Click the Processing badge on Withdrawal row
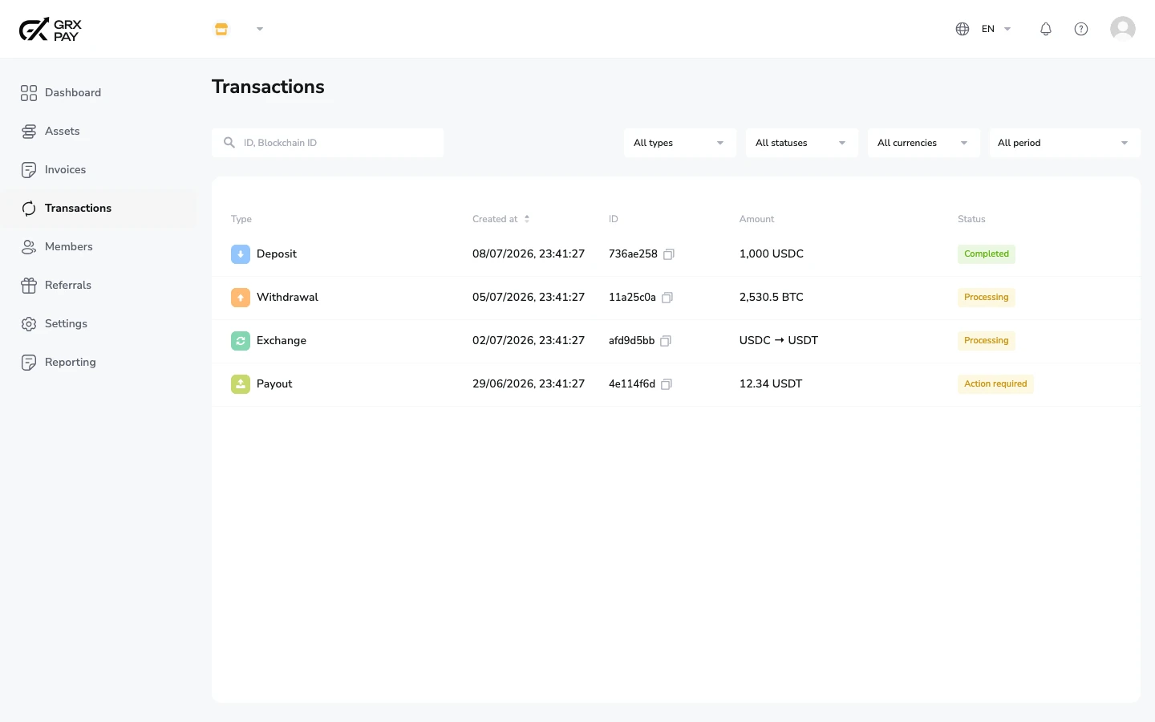 coord(987,298)
